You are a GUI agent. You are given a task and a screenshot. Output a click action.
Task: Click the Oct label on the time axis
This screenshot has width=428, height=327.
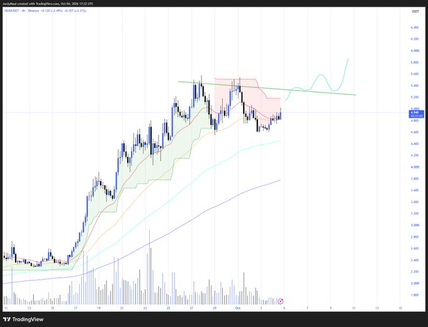(238, 308)
